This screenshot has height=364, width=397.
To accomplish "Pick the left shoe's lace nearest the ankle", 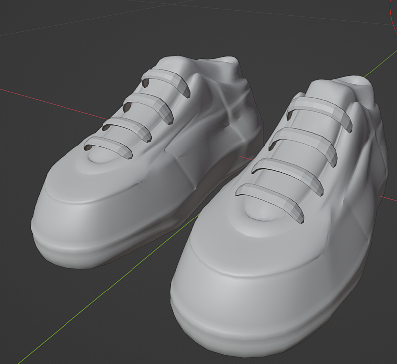I will pyautogui.click(x=166, y=82).
